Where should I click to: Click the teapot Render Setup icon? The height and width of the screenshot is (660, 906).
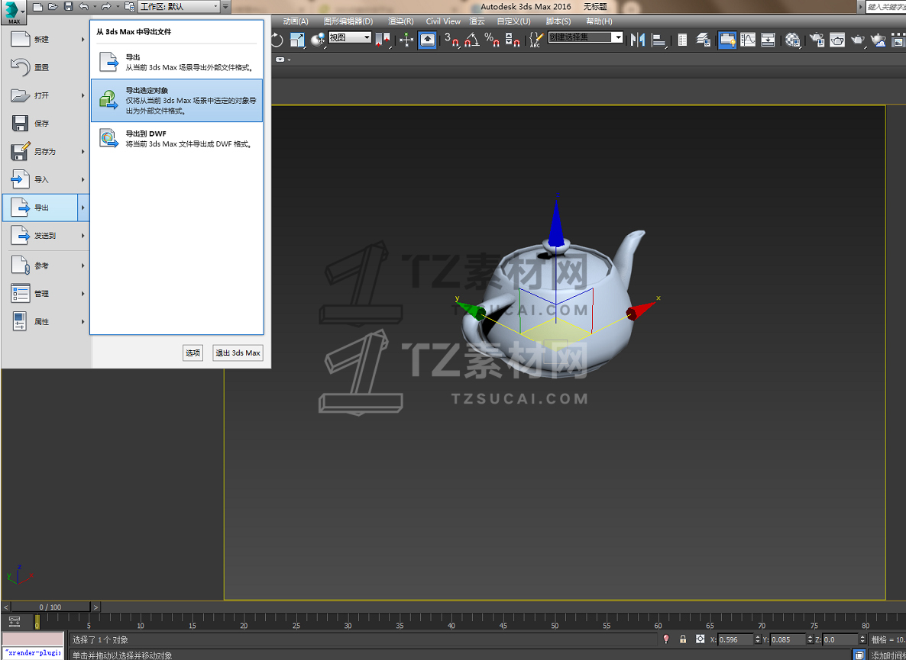pyautogui.click(x=817, y=40)
